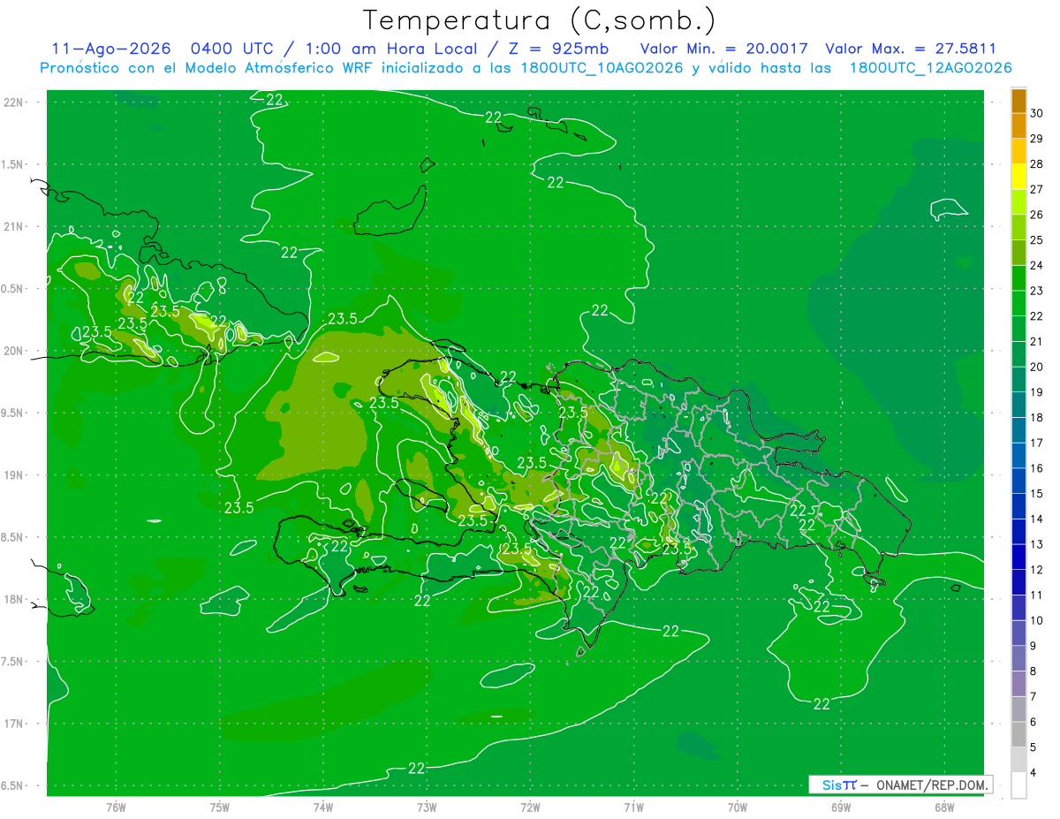Click the gray colorbar swatch between 5 and 6
1060x819 pixels.
coord(1018,734)
